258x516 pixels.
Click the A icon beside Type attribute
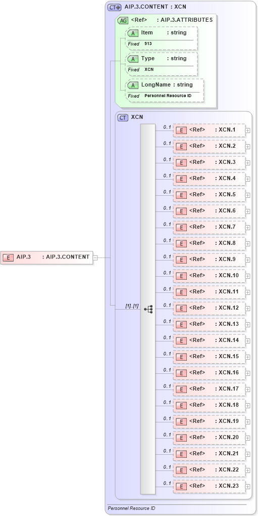133,59
